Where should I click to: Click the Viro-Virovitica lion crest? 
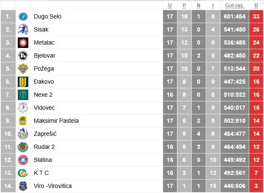(23, 186)
